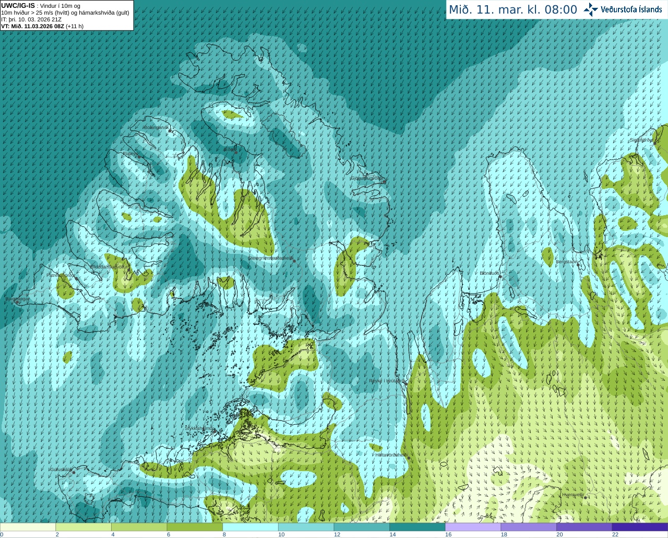This screenshot has height=538, width=668.
Task: Select the Bíldudalsflugvöllur station marker
Action: coord(129,270)
